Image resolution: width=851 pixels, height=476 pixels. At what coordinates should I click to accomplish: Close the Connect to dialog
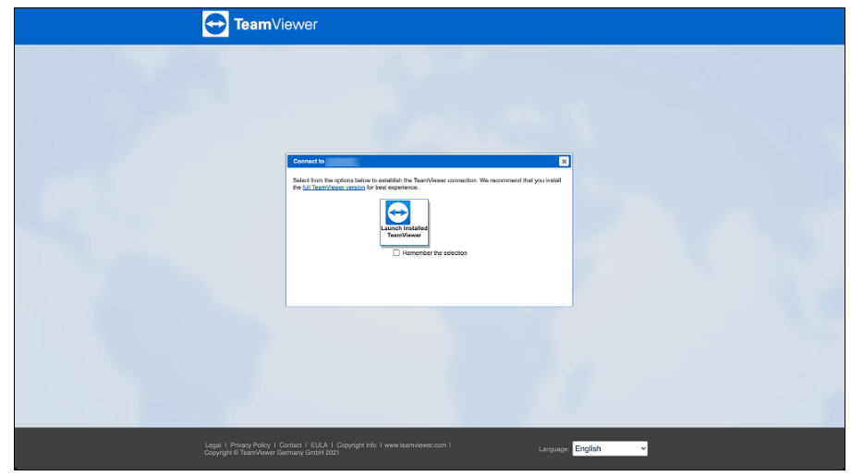click(564, 161)
